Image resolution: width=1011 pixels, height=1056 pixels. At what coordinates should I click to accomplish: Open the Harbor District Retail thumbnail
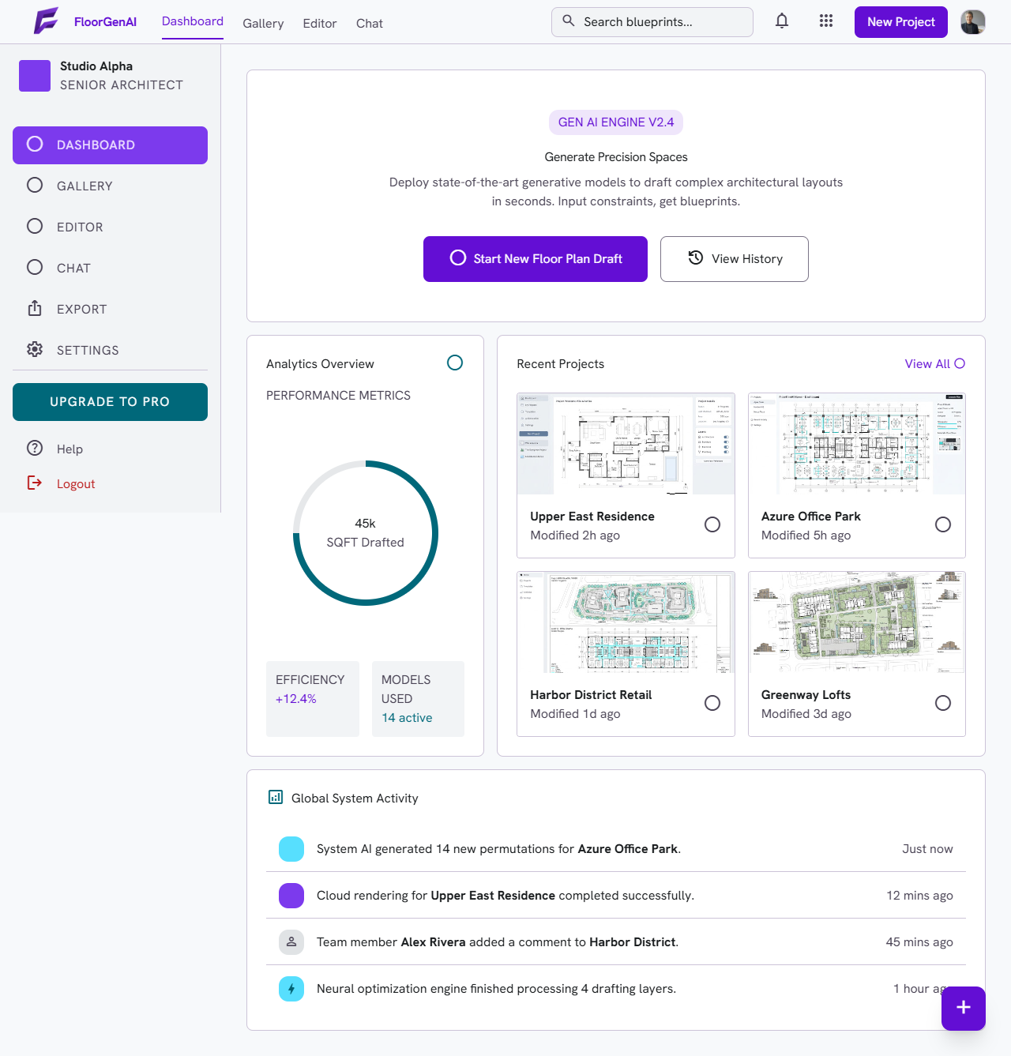tap(626, 622)
